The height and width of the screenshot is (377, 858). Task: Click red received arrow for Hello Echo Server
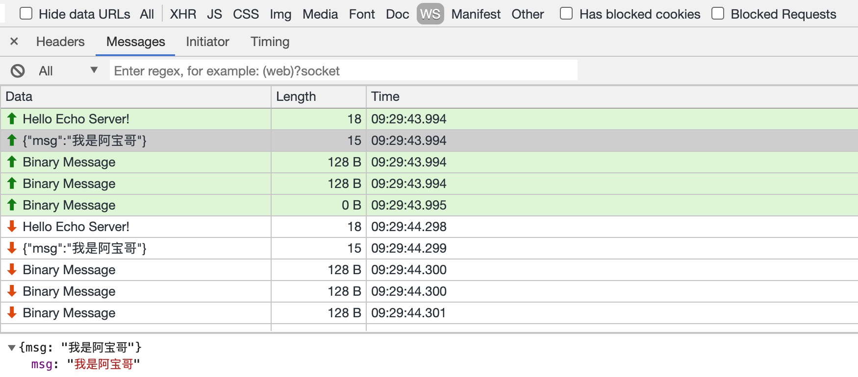12,227
